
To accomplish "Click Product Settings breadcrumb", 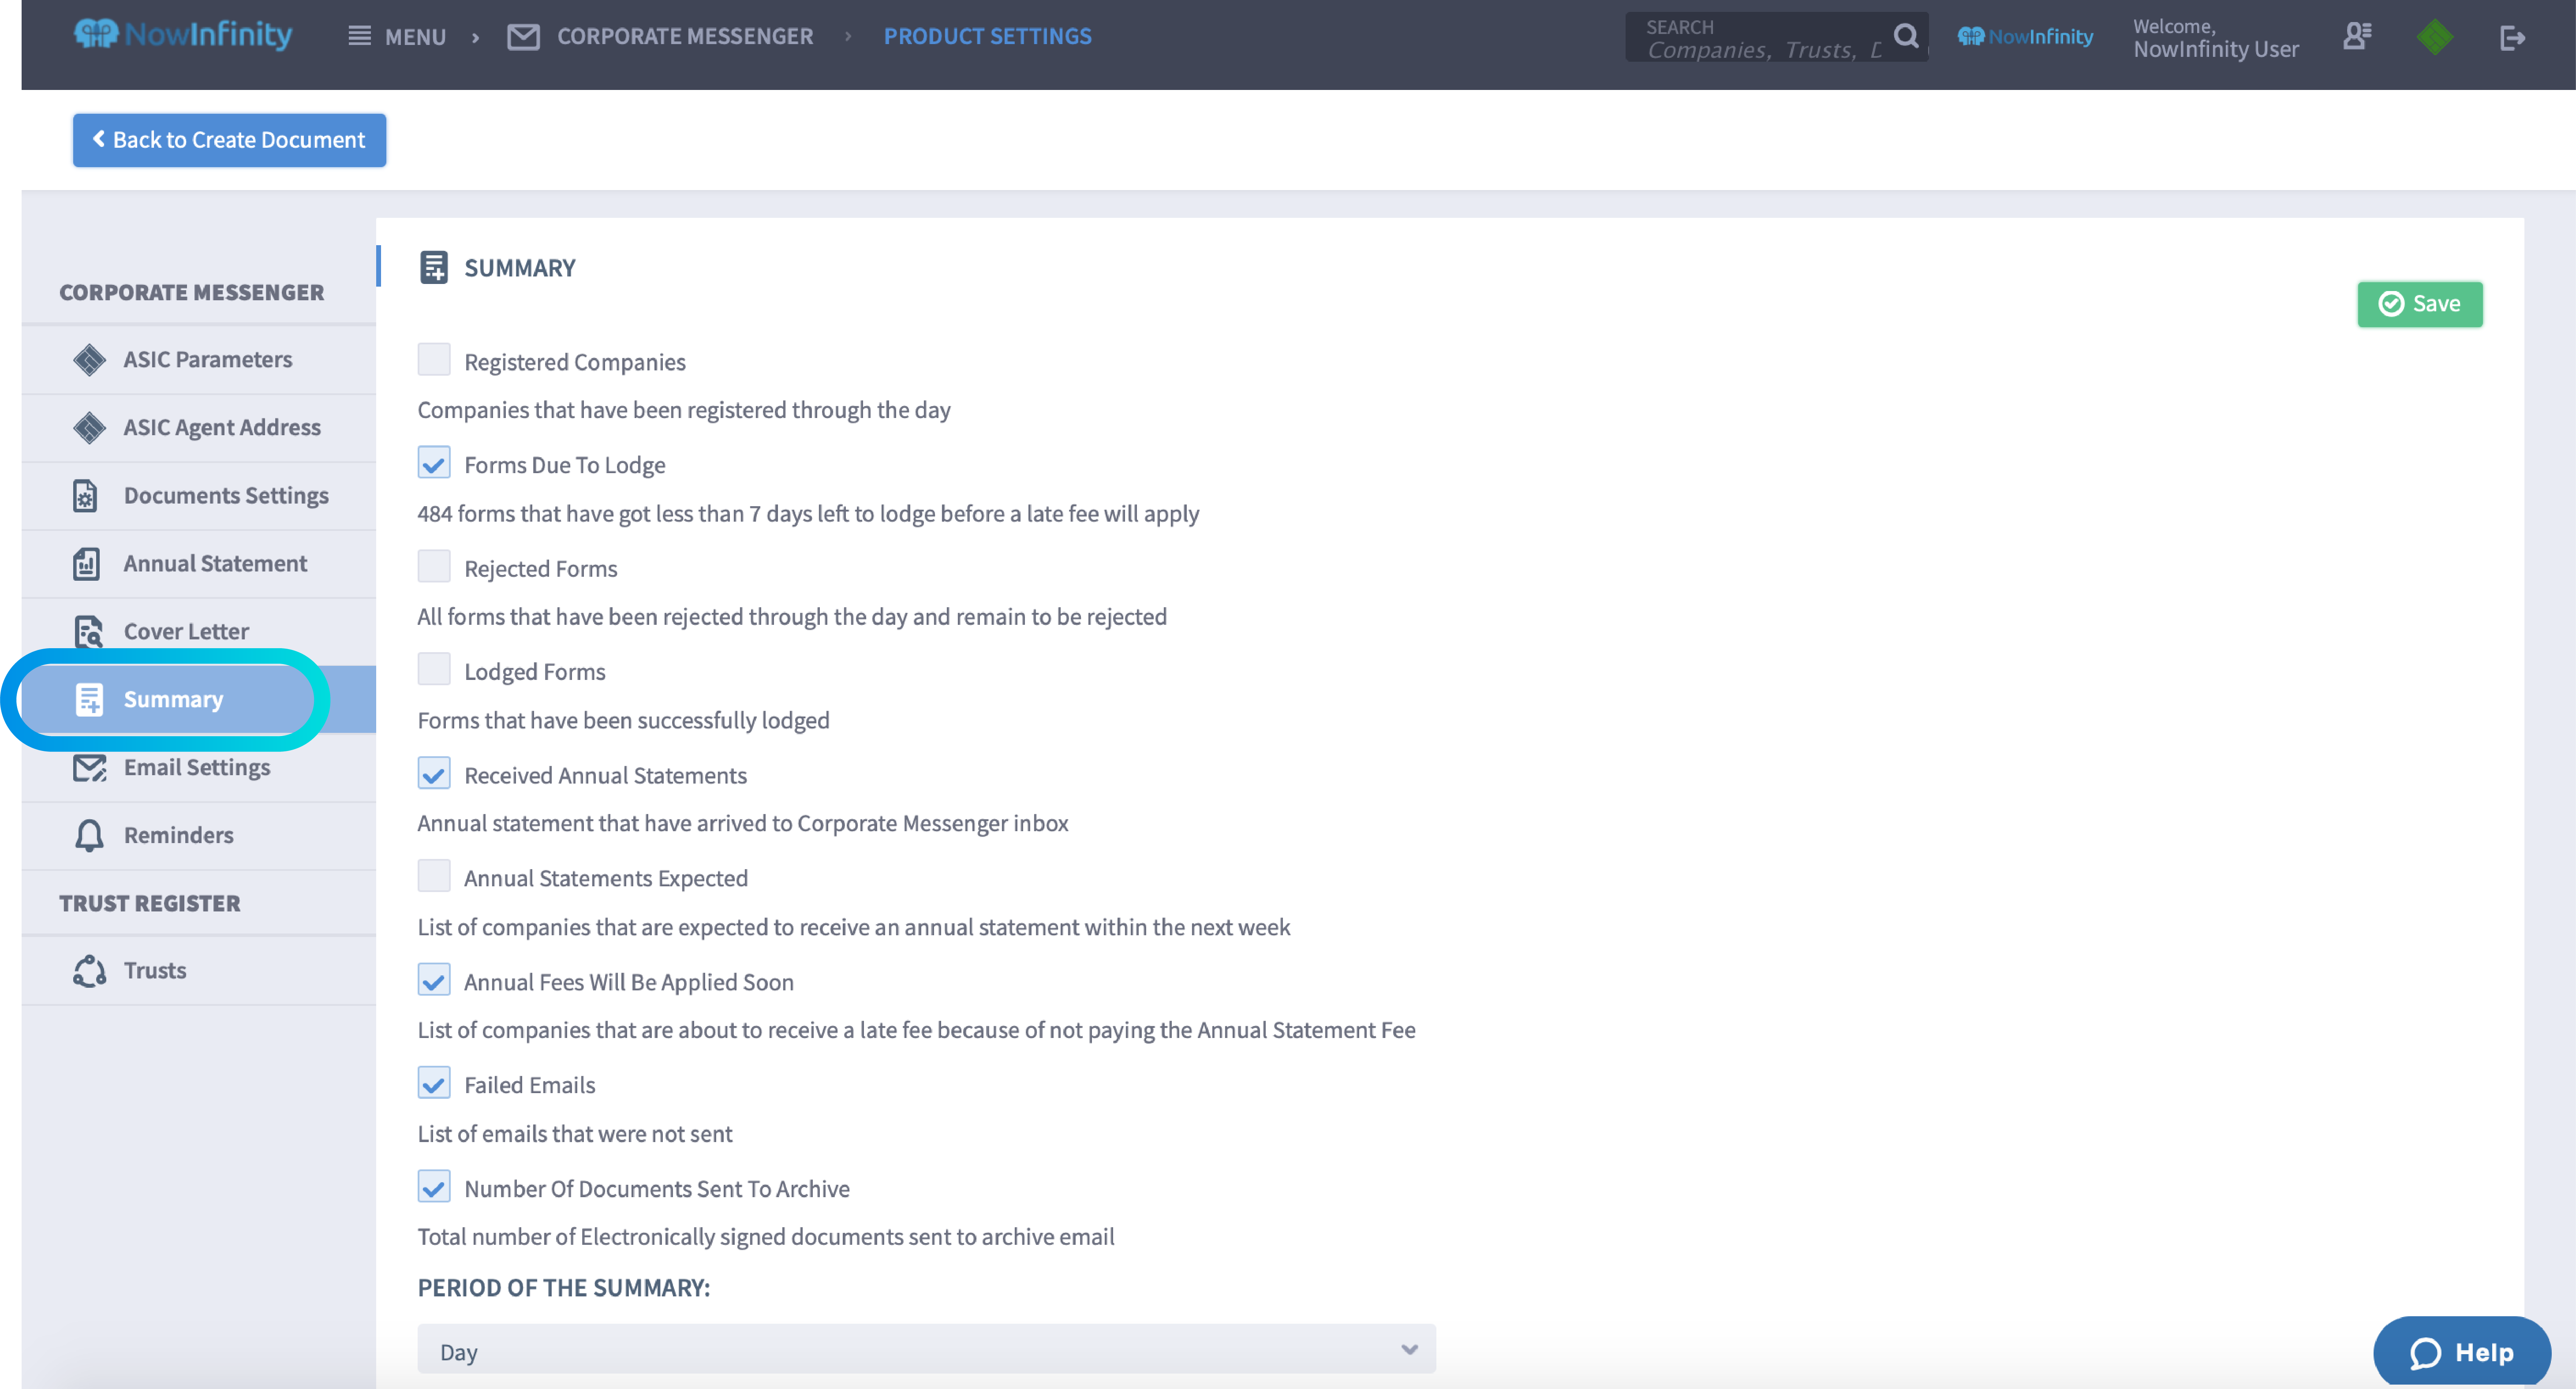I will (987, 36).
